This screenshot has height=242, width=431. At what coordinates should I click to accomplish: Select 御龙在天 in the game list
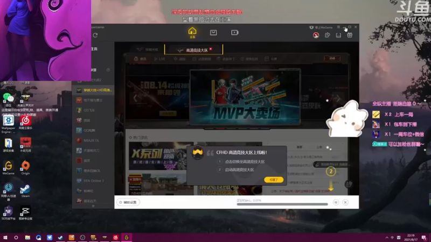93,201
